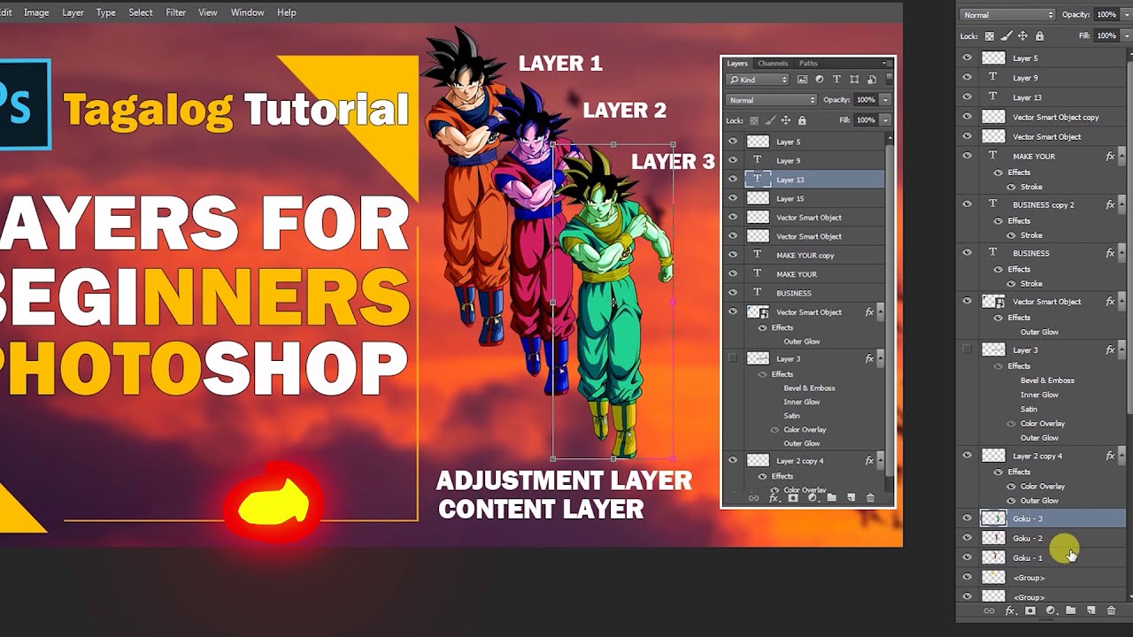1133x637 pixels.
Task: Open the Help menu
Action: [x=287, y=12]
